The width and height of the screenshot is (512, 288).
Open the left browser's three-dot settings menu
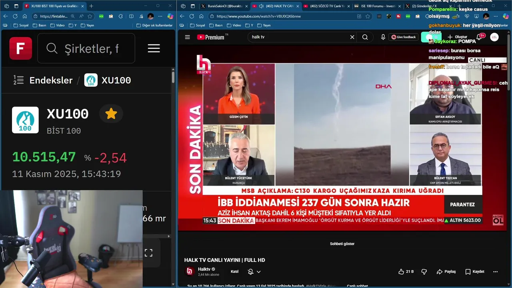pos(160,16)
